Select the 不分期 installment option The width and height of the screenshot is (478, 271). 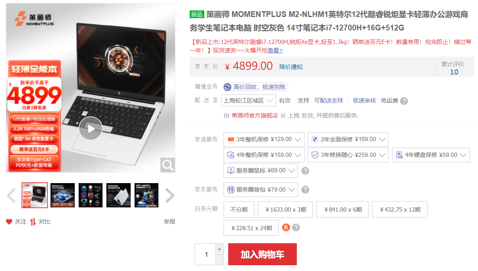[x=239, y=210]
